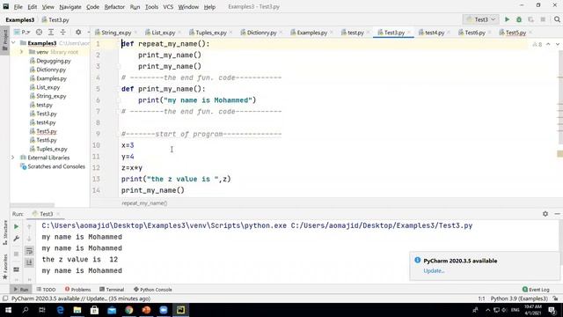Click Collapse All in the project toolbar
563x317 pixels.
(62, 33)
